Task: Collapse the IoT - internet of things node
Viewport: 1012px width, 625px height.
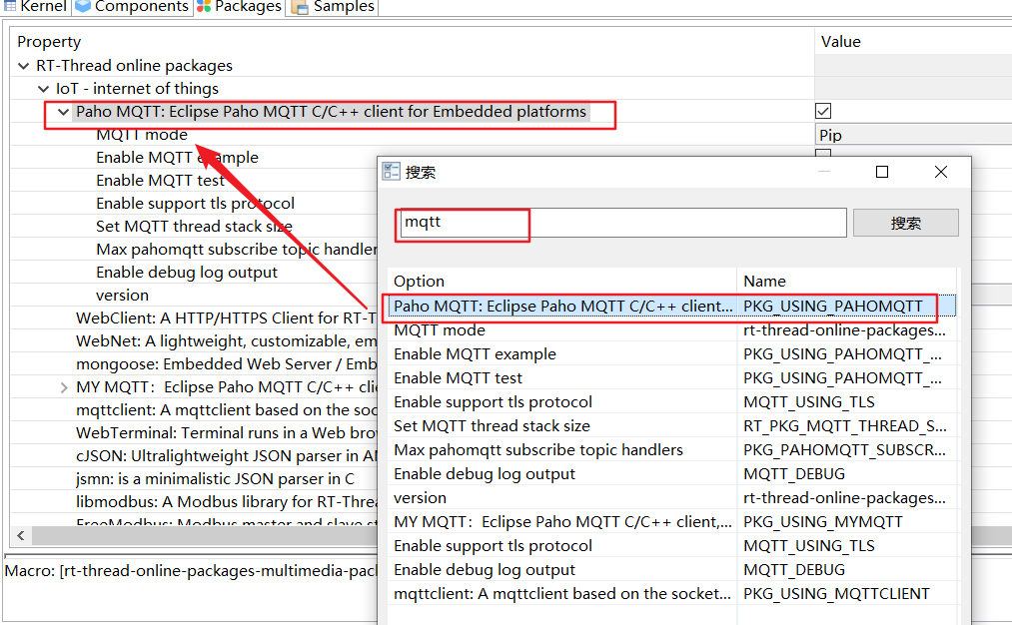Action: (43, 89)
